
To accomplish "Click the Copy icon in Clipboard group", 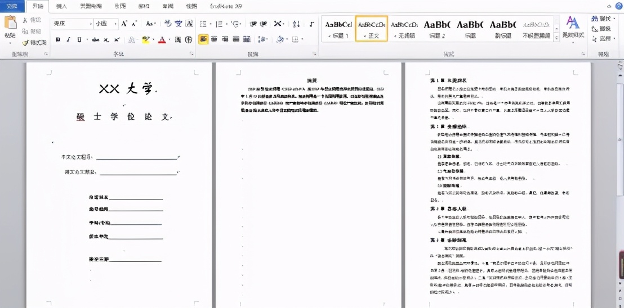I will pyautogui.click(x=25, y=31).
